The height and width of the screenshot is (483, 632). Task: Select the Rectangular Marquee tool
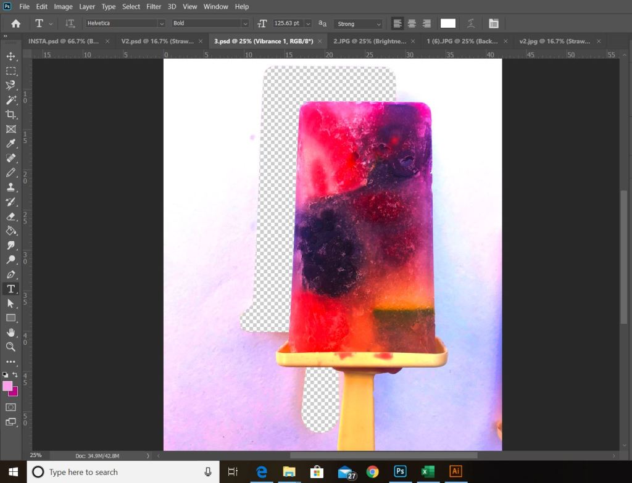point(10,71)
